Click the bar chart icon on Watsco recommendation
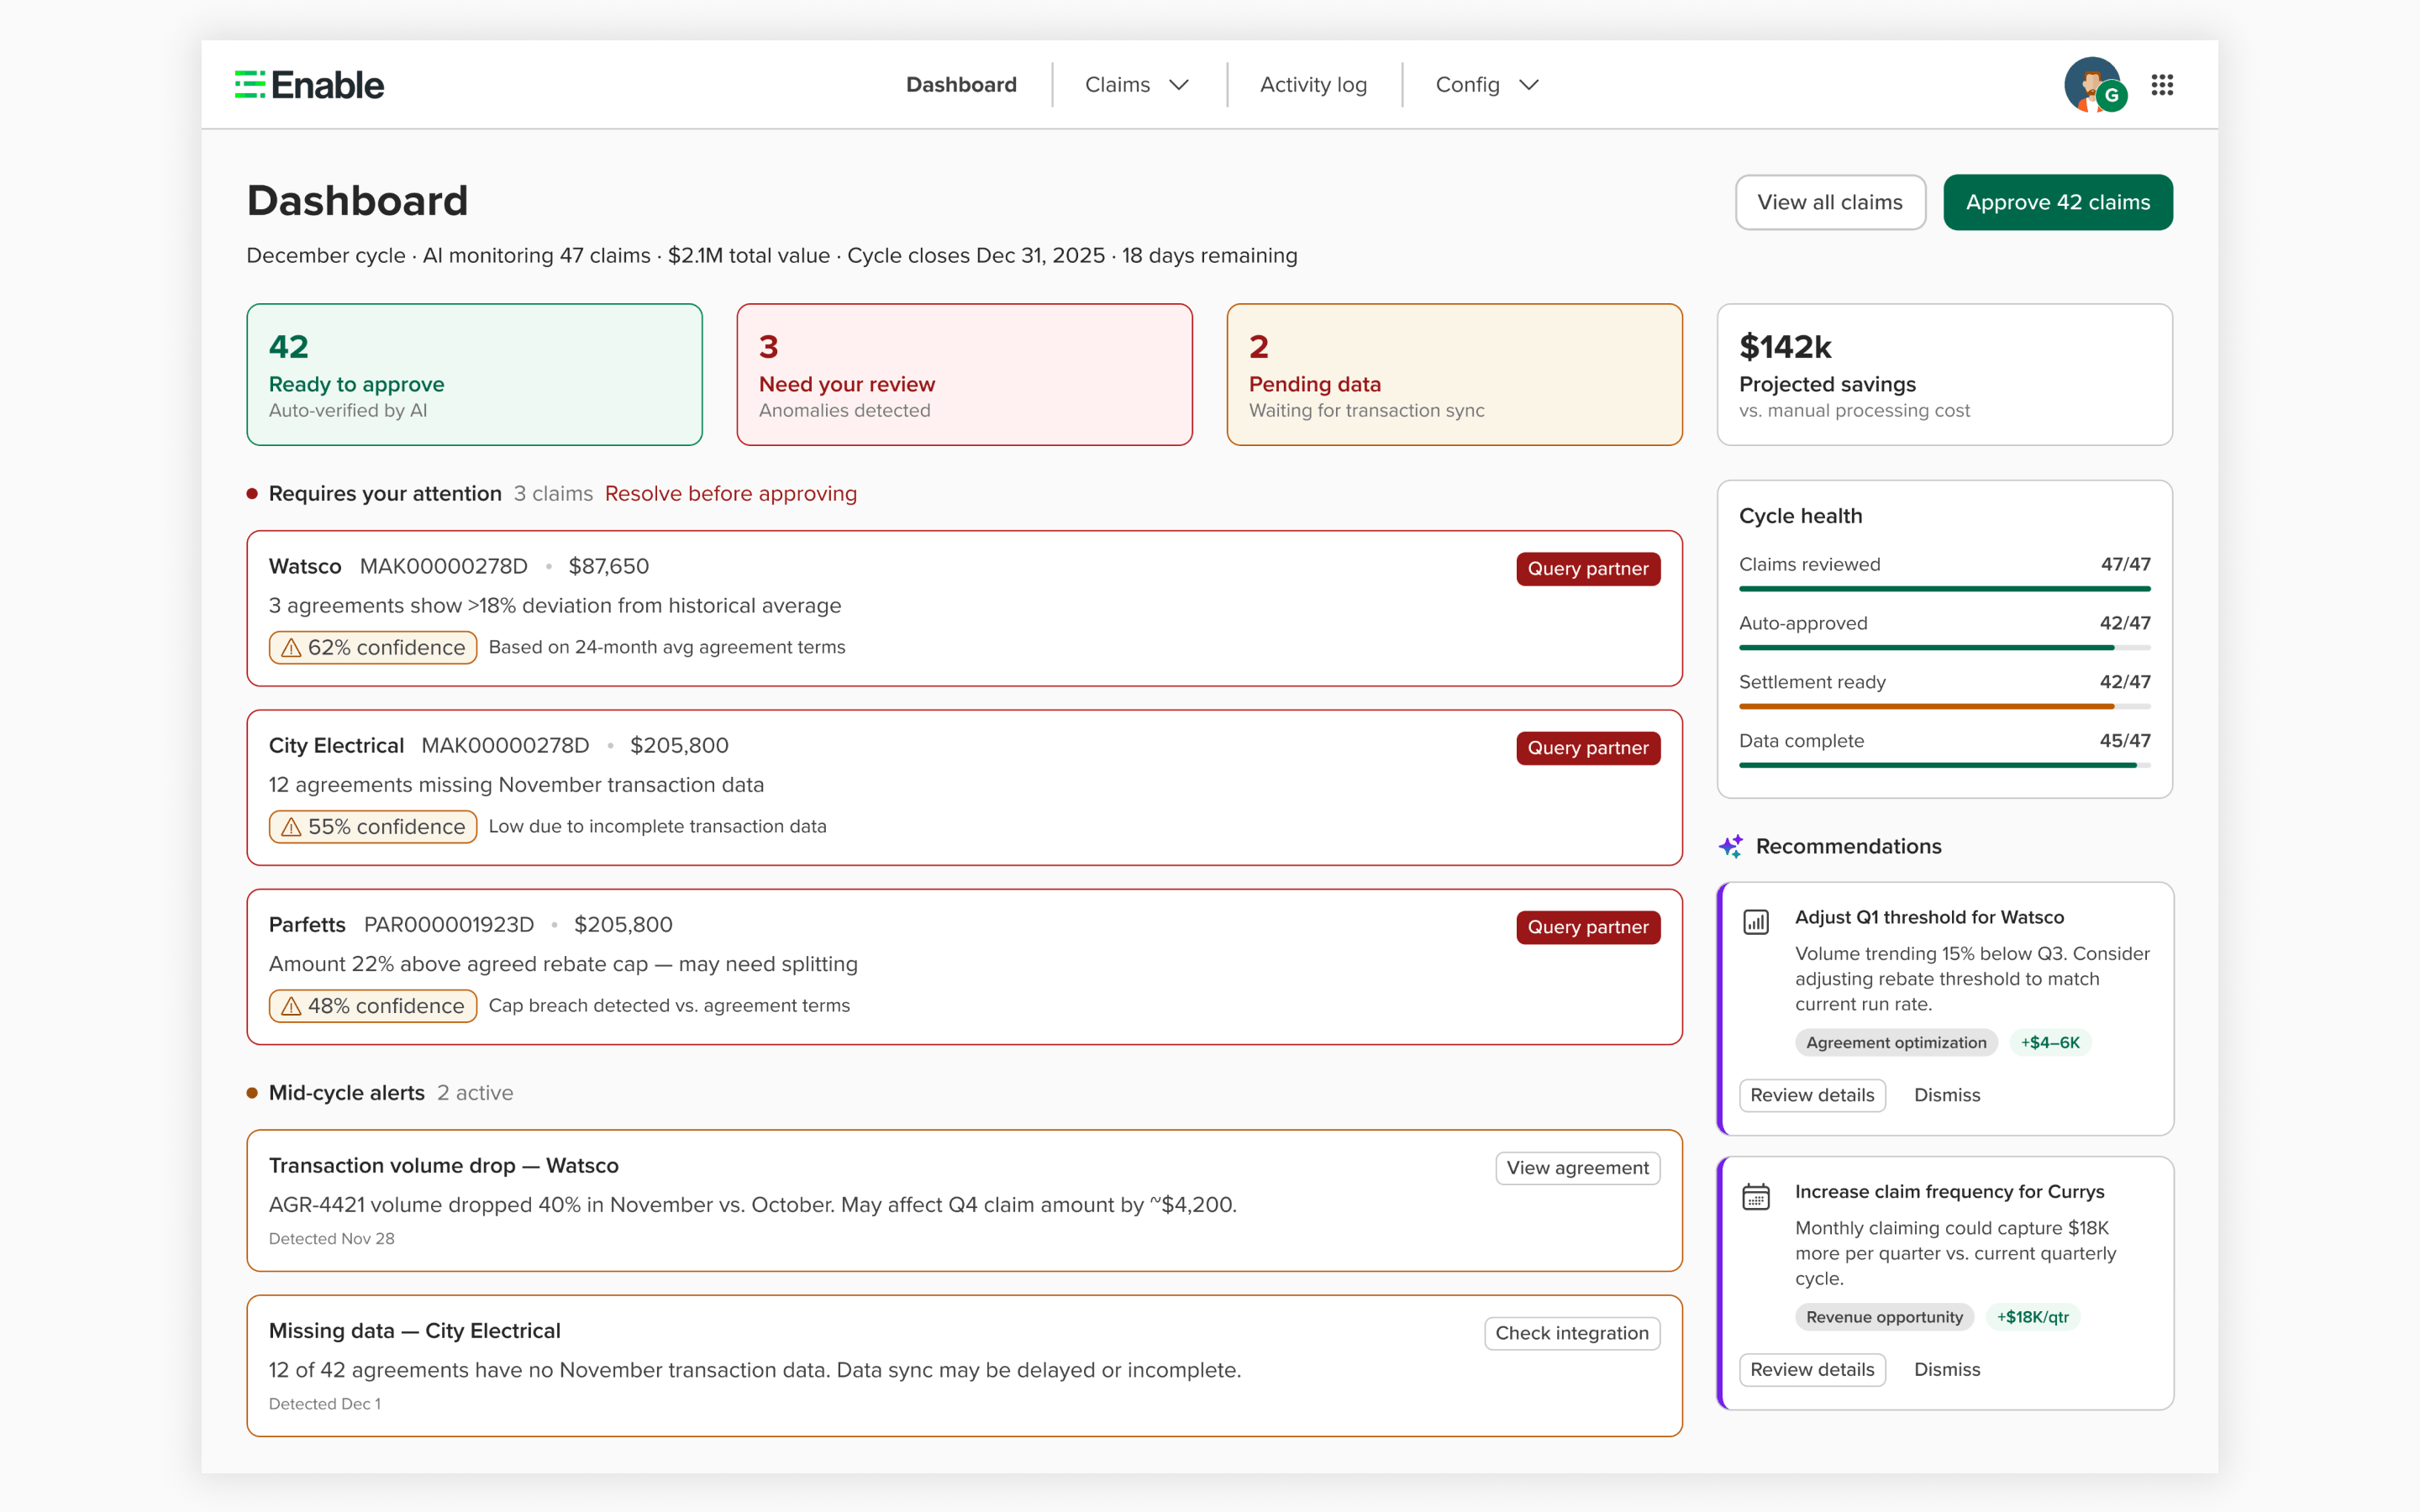The image size is (2420, 1512). point(1757,922)
